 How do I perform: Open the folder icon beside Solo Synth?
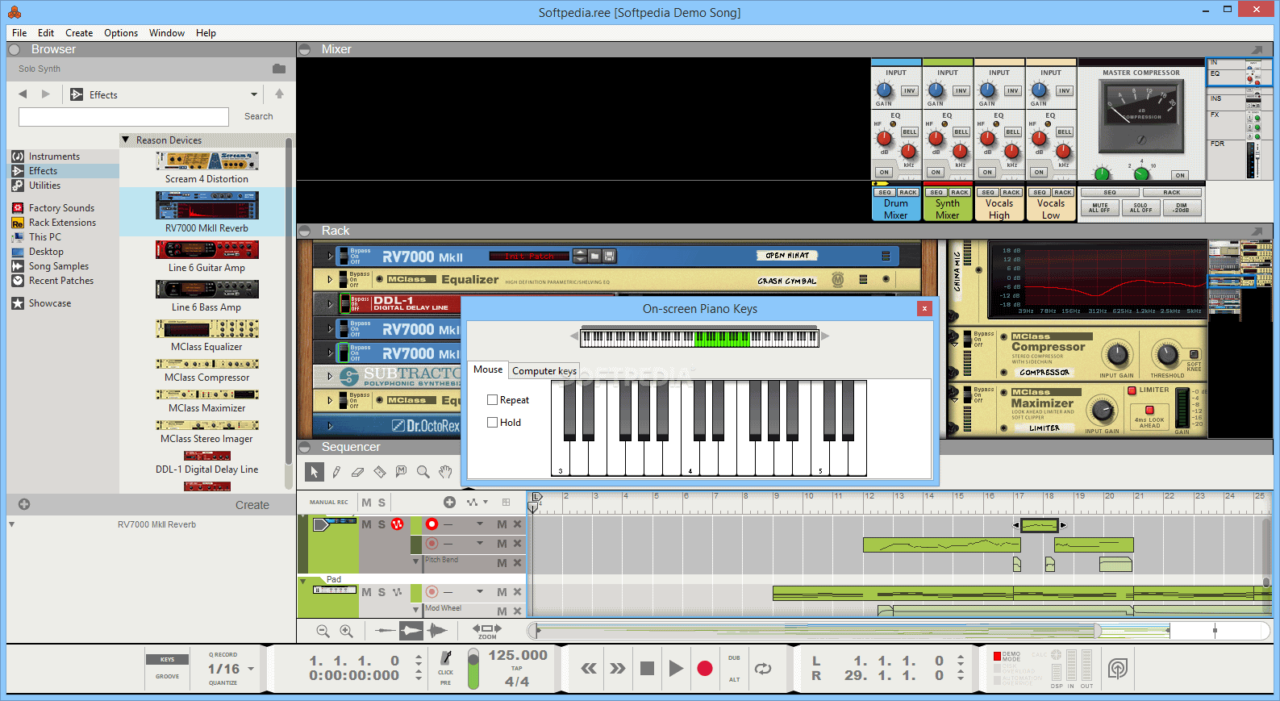pos(279,69)
